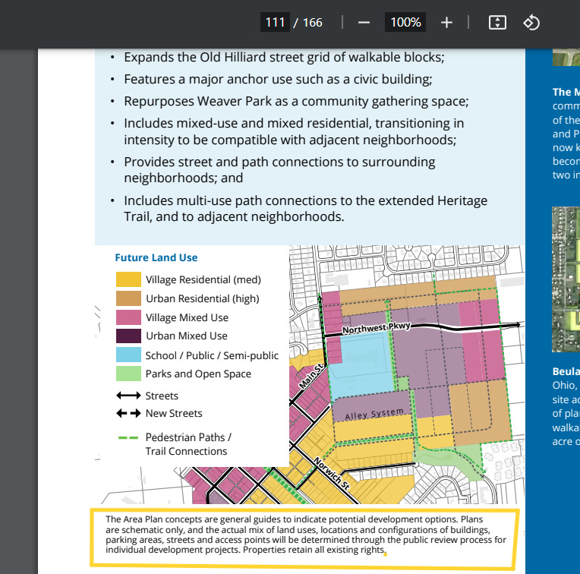580x574 pixels.
Task: Click the 'Norwich St' map label
Action: click(x=332, y=474)
